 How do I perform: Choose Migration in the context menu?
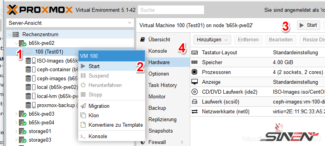tap(111, 106)
